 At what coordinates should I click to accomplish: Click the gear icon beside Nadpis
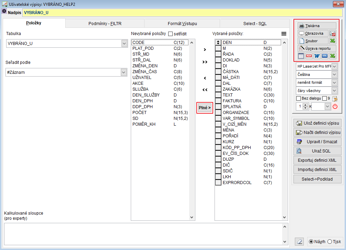(4, 11)
